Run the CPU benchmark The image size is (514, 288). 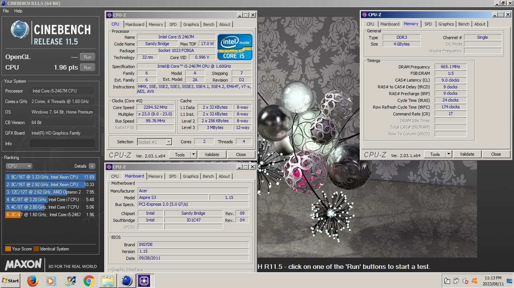87,68
